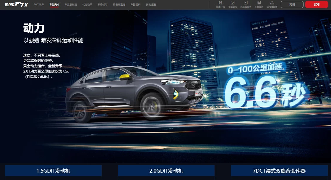Open the 预约试驾 menu item
The height and width of the screenshot is (180, 331).
pyautogui.click(x=103, y=4)
